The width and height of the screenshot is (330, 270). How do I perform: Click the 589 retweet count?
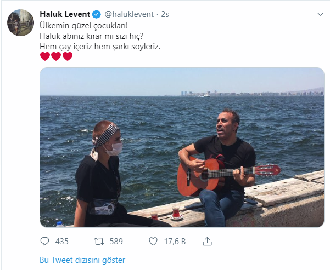(116, 241)
